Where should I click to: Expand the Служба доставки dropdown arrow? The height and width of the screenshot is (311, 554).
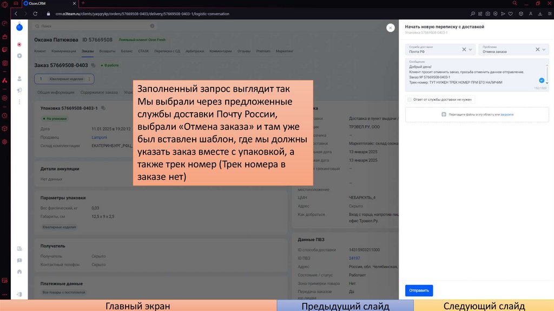(x=470, y=49)
